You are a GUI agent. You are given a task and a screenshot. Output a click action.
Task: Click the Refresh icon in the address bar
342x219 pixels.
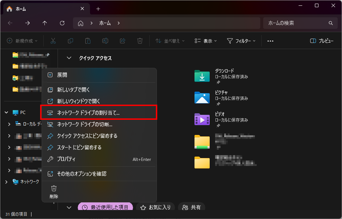tap(62, 23)
